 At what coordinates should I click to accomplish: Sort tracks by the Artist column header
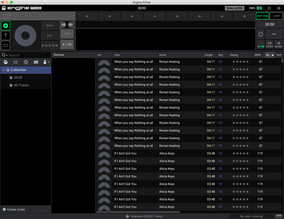(x=163, y=55)
